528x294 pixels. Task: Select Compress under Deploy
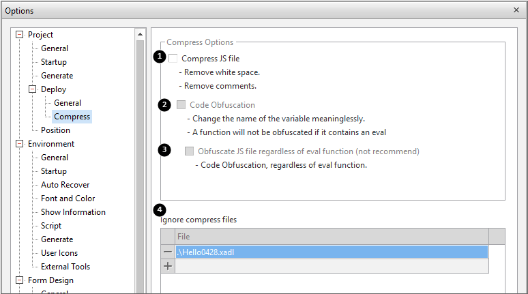72,117
